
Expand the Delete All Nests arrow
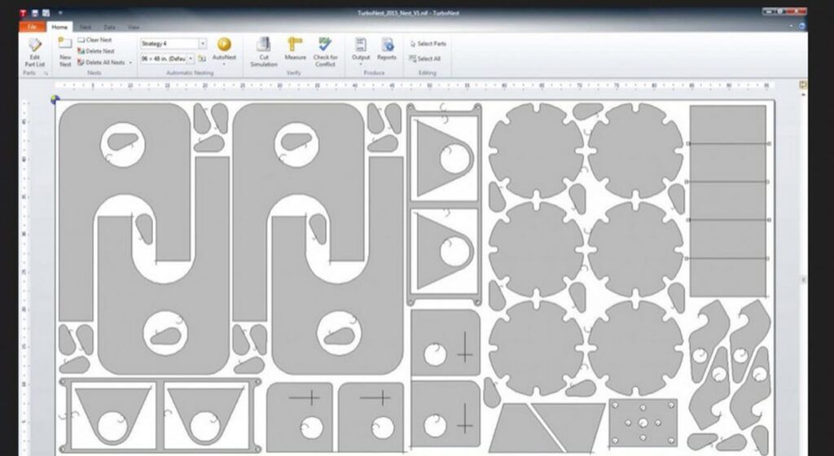tap(130, 63)
